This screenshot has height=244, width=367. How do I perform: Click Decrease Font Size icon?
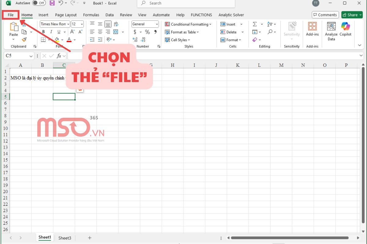pos(80,32)
